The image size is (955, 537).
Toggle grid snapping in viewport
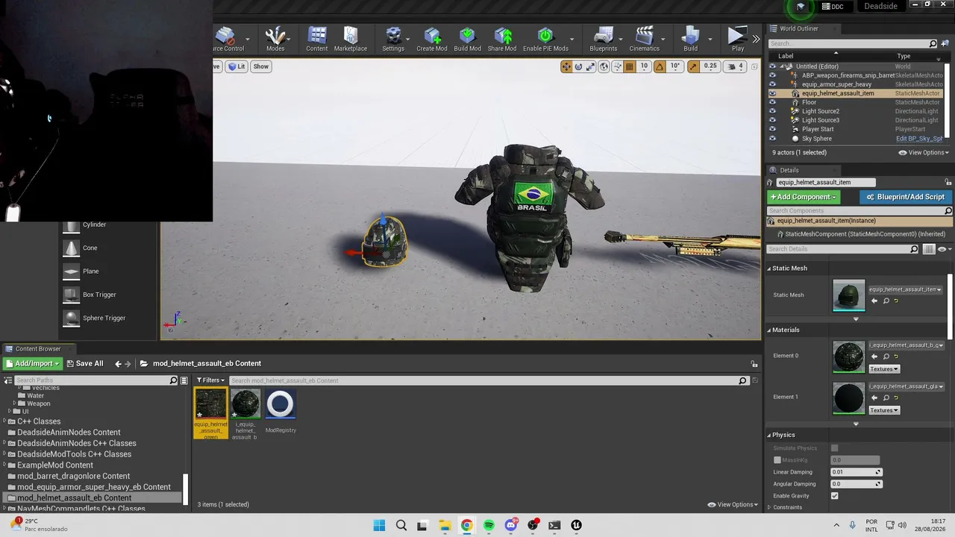coord(630,66)
